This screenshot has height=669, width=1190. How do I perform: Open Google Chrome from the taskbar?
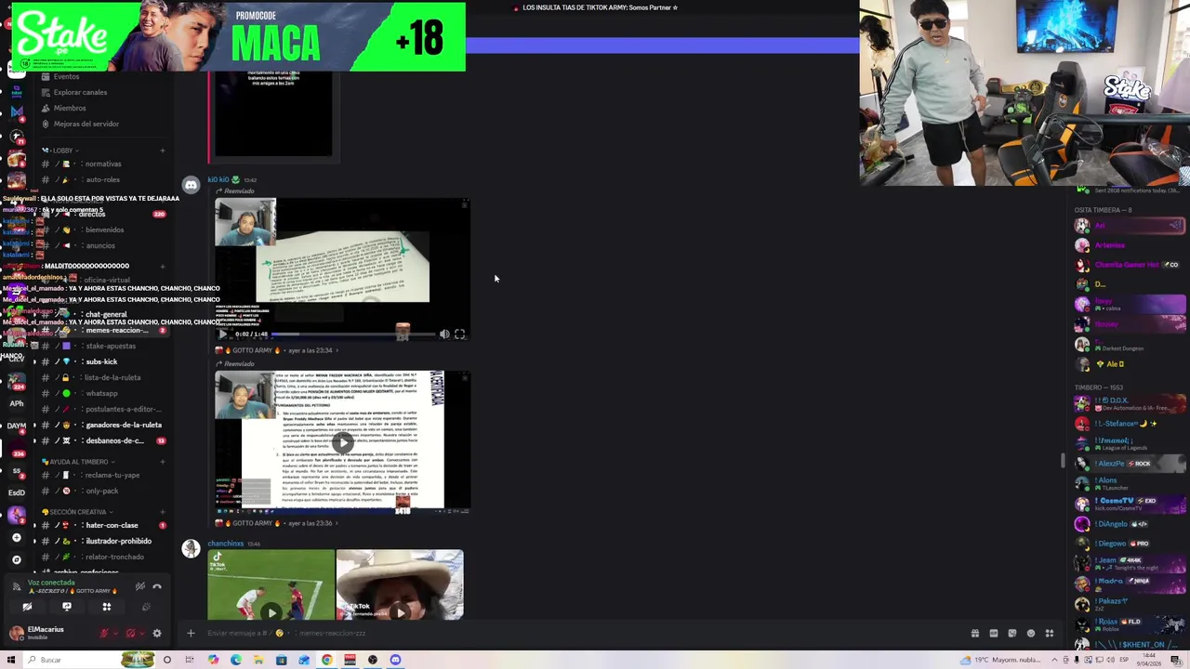point(327,660)
